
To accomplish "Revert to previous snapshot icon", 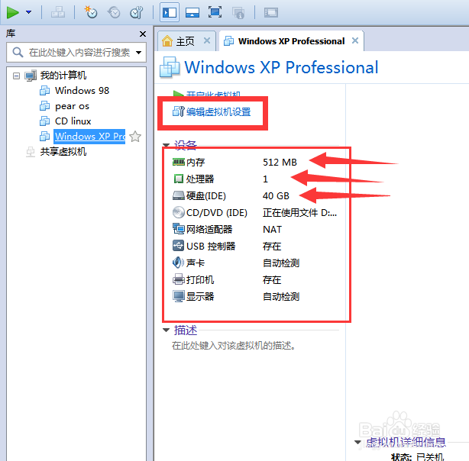I will tap(114, 12).
